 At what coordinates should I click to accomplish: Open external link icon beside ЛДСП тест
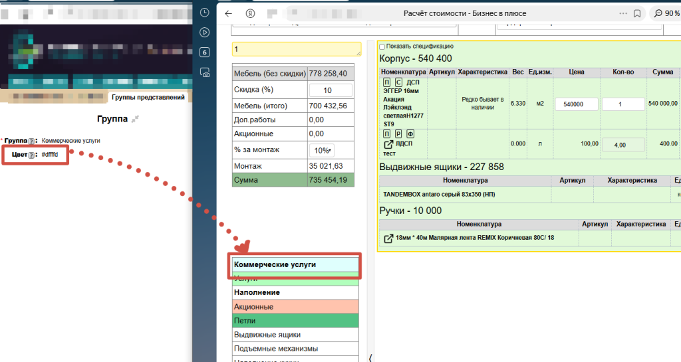pyautogui.click(x=388, y=144)
